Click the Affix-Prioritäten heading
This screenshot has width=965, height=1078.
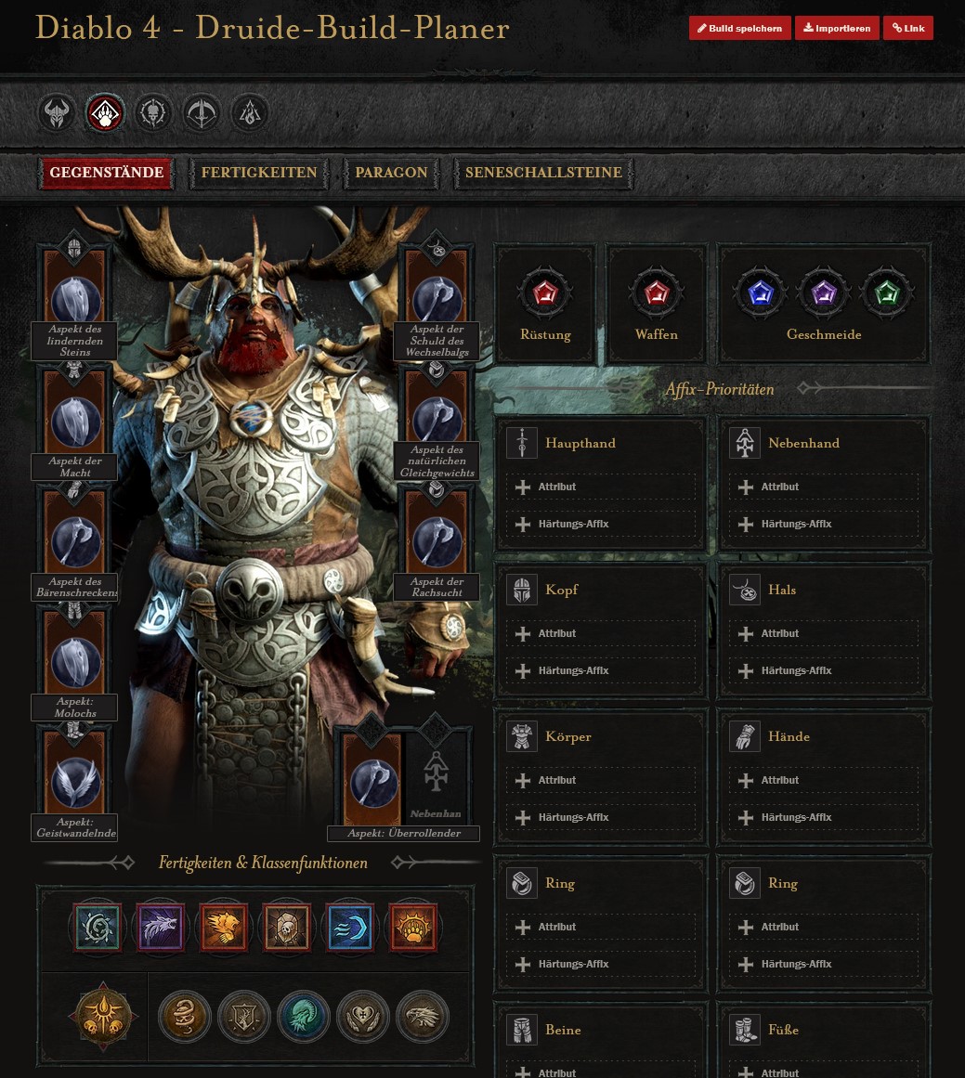coord(720,389)
